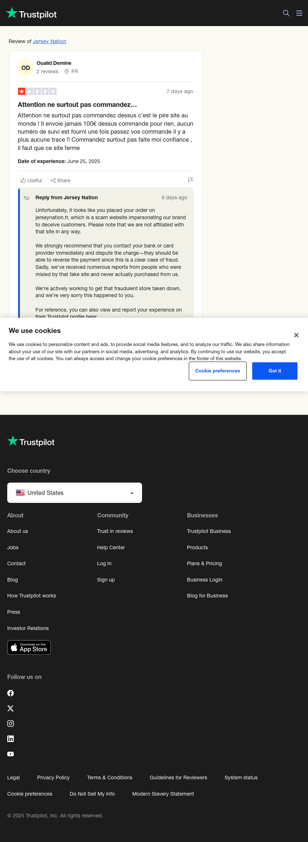The height and width of the screenshot is (842, 308).
Task: Click the Download on the App Store badge
Action: tap(29, 647)
